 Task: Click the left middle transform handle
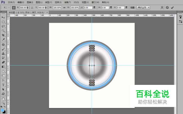(90, 66)
